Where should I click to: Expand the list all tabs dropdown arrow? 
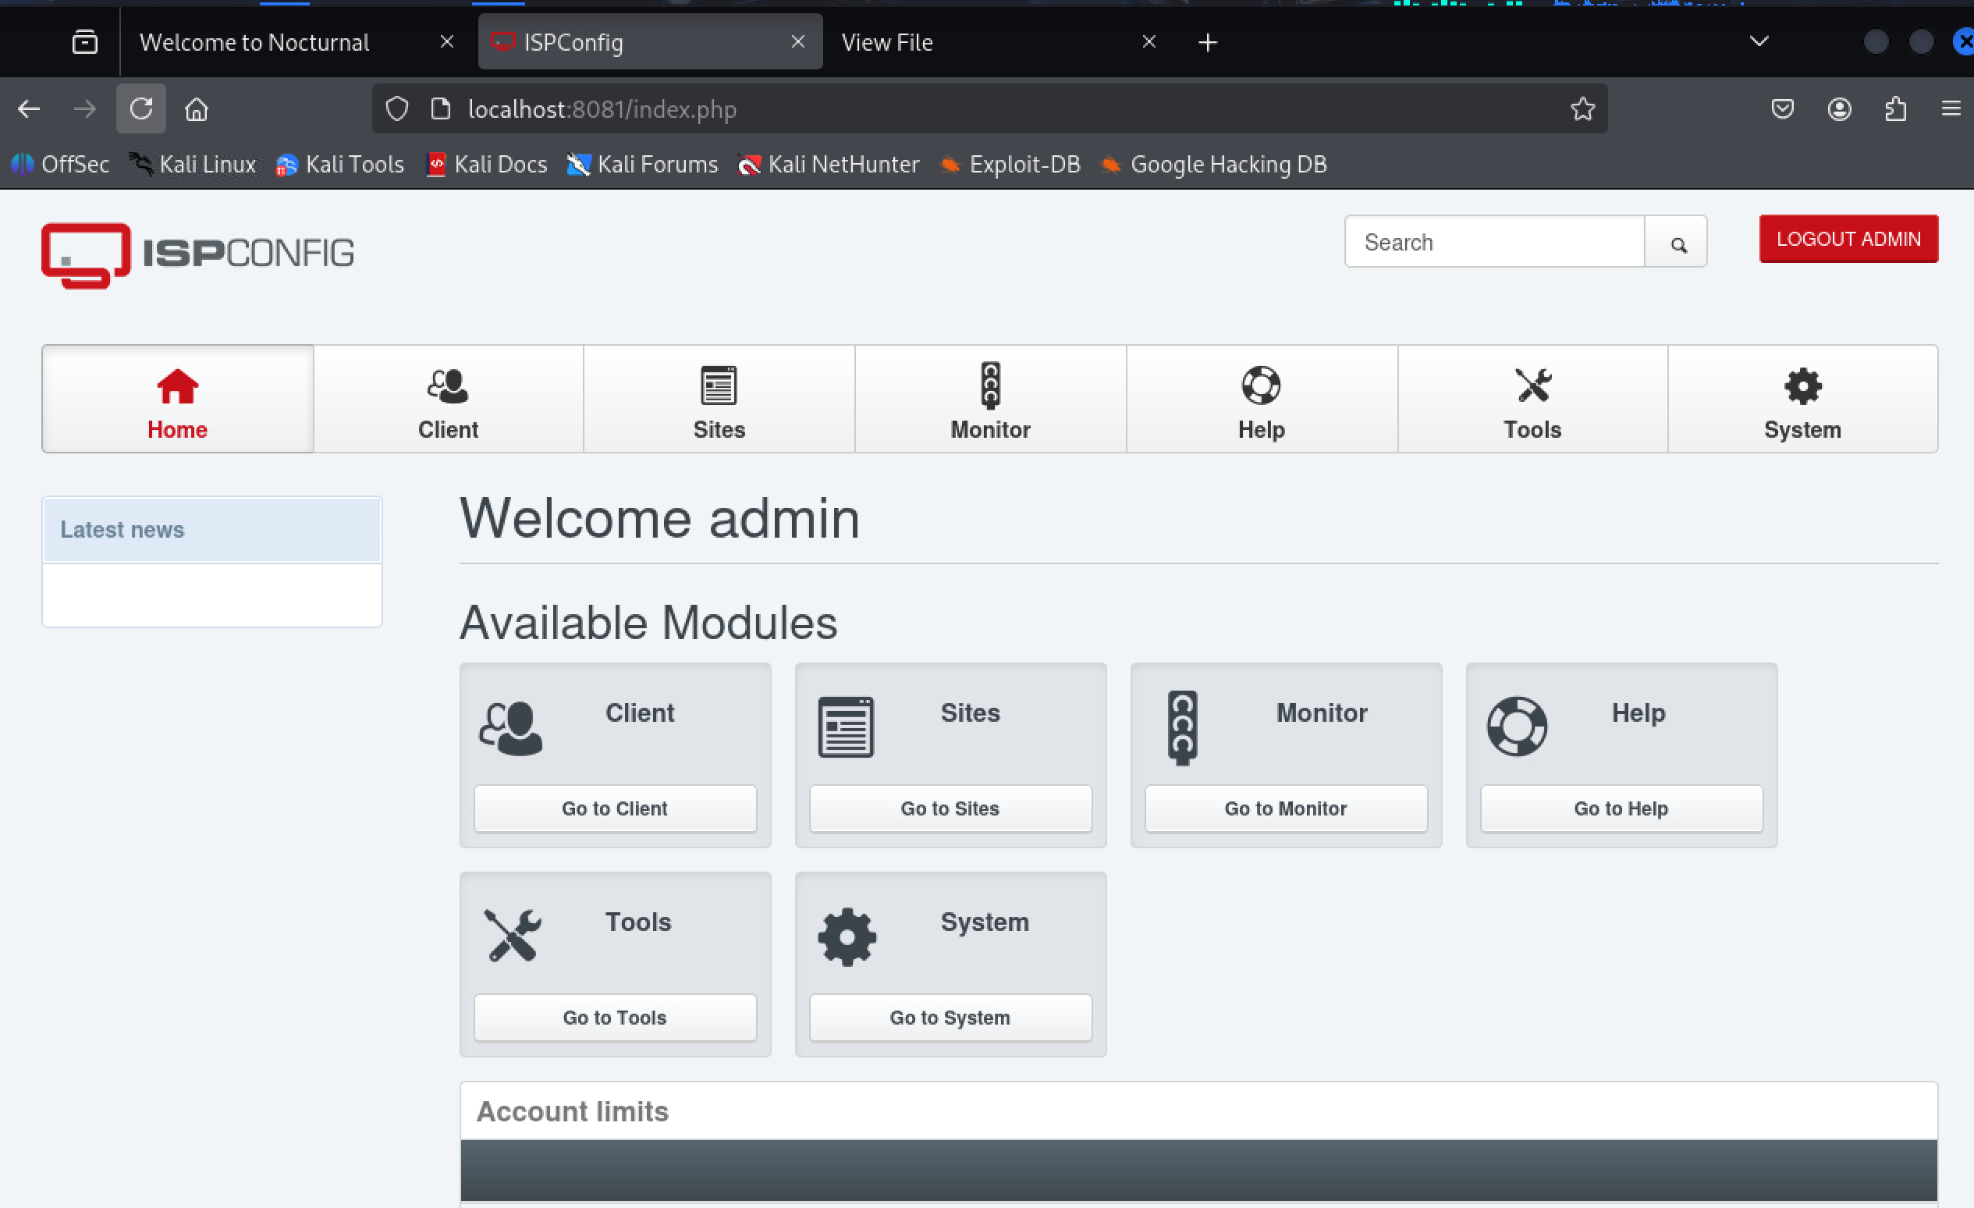tap(1759, 41)
